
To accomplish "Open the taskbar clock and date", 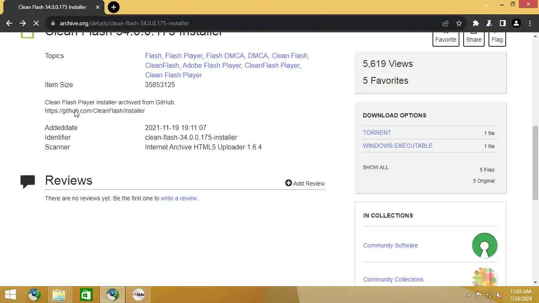I will point(521,295).
